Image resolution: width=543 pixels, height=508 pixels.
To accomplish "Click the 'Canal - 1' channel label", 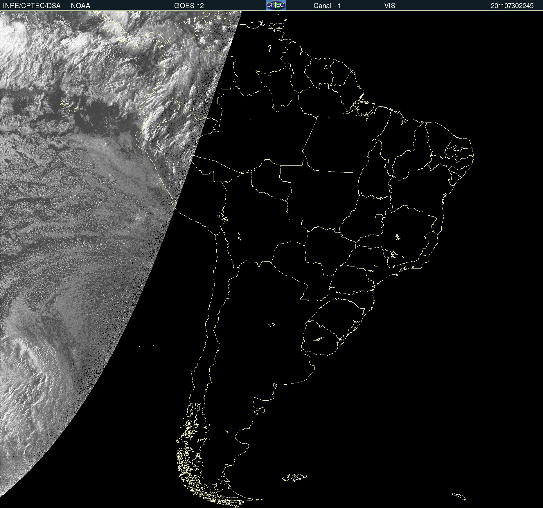I will click(327, 6).
